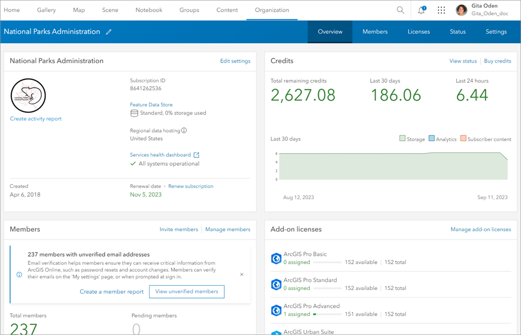Viewport: 521px width, 335px height.
Task: Click the Manage members link
Action: click(x=228, y=230)
